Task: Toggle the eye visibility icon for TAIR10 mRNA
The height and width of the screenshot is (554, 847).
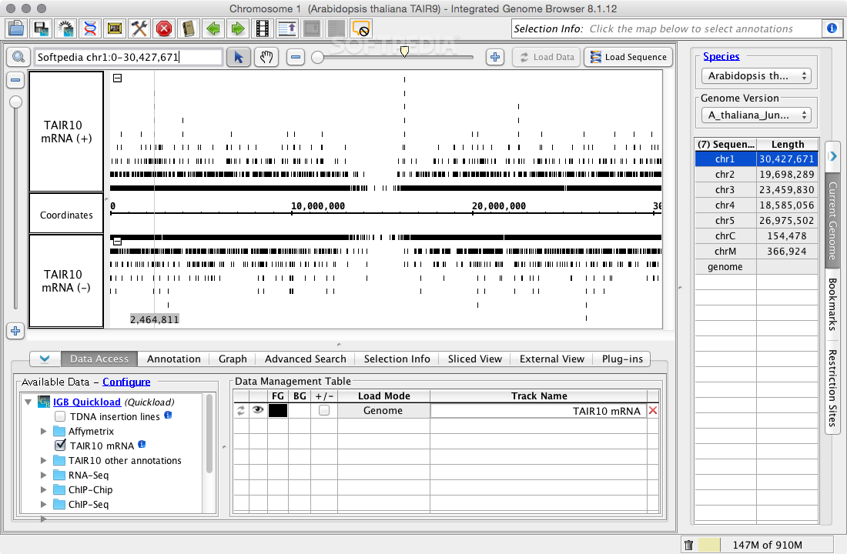Action: point(258,411)
